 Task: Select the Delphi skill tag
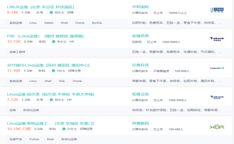[49, 23]
